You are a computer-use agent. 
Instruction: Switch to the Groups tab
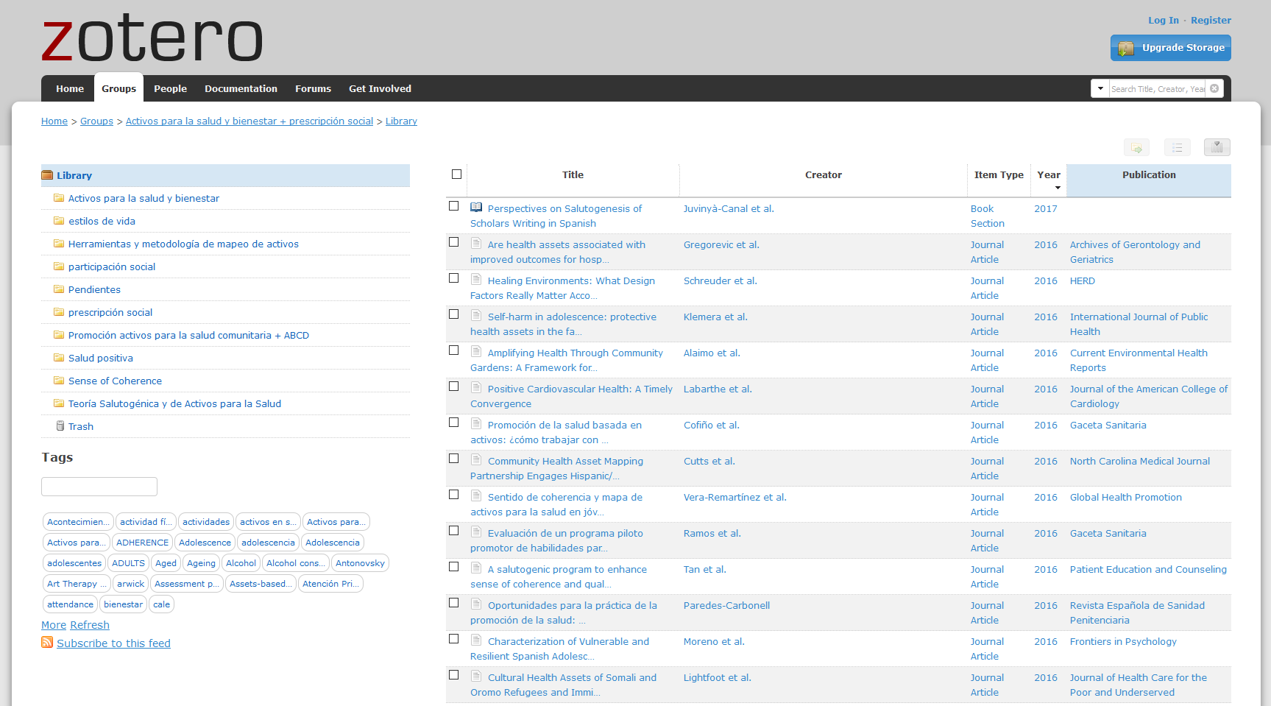click(x=118, y=88)
